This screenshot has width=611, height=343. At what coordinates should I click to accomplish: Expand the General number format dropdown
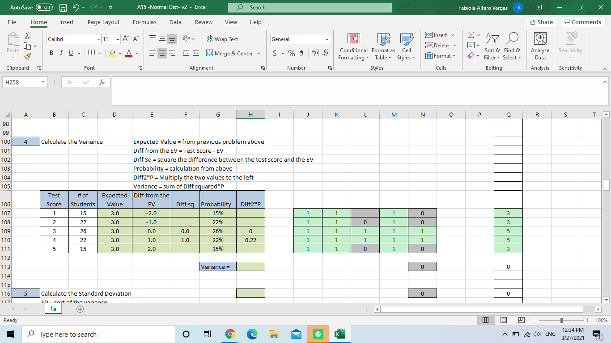(x=326, y=39)
